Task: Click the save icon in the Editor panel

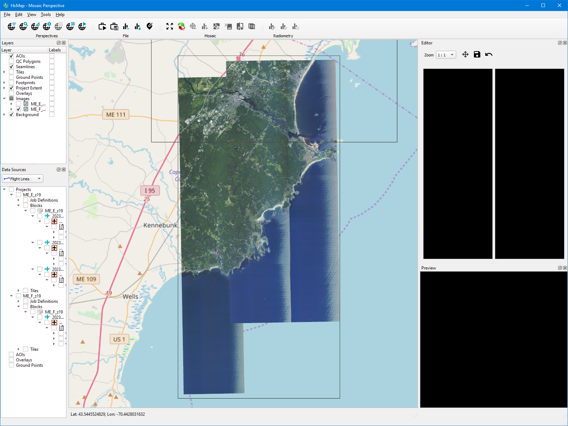Action: click(x=477, y=54)
